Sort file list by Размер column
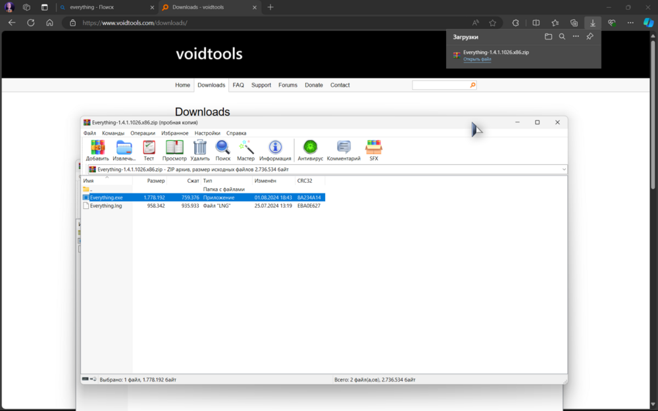The width and height of the screenshot is (658, 411). point(149,181)
